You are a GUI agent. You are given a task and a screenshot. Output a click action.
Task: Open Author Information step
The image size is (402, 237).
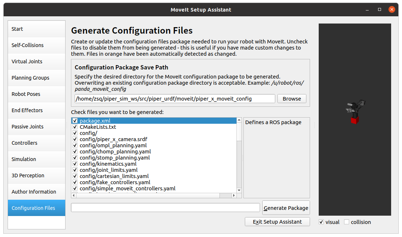(37, 192)
